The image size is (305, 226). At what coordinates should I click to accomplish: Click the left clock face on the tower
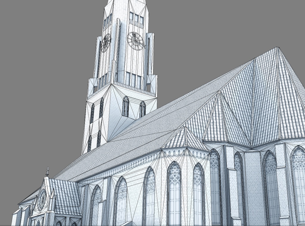click(x=106, y=42)
